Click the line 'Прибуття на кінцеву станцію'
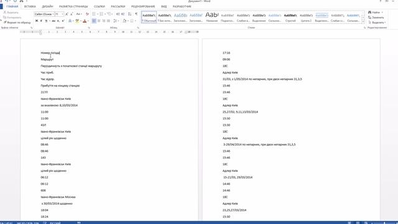Image resolution: width=398 pixels, height=224 pixels. pyautogui.click(x=60, y=86)
